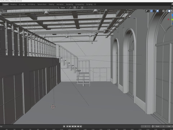Toggle snapping magnet icon
The height and width of the screenshot is (130, 173).
tap(75, 8)
